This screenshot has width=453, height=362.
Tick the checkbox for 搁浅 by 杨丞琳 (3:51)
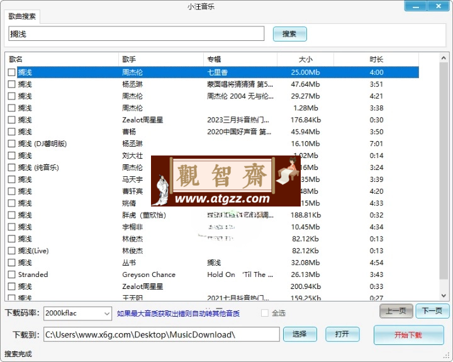click(11, 84)
